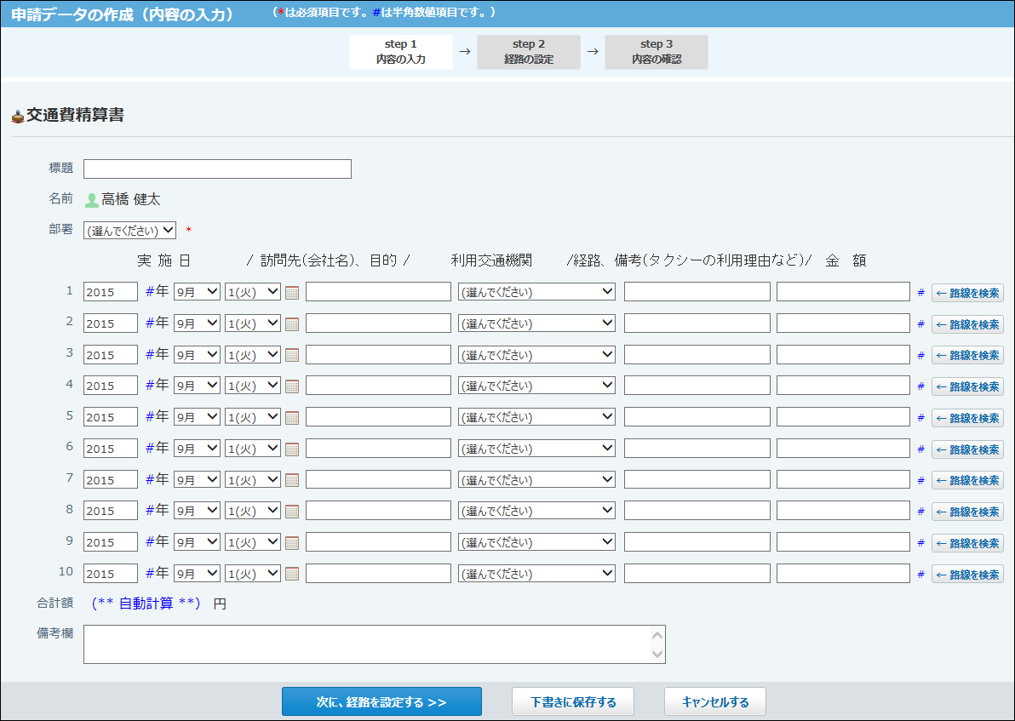The width and height of the screenshot is (1015, 721).
Task: Click the 備考欄 text area
Action: point(374,644)
